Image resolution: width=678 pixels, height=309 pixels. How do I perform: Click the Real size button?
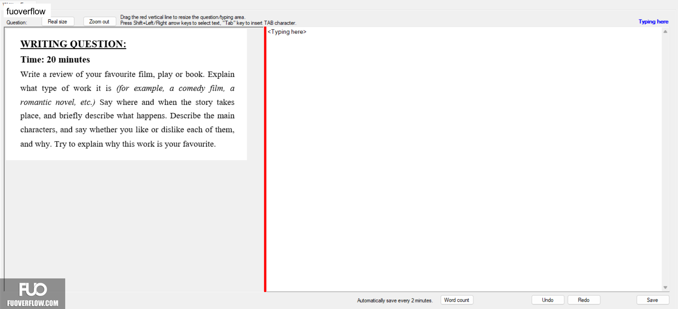tap(58, 22)
